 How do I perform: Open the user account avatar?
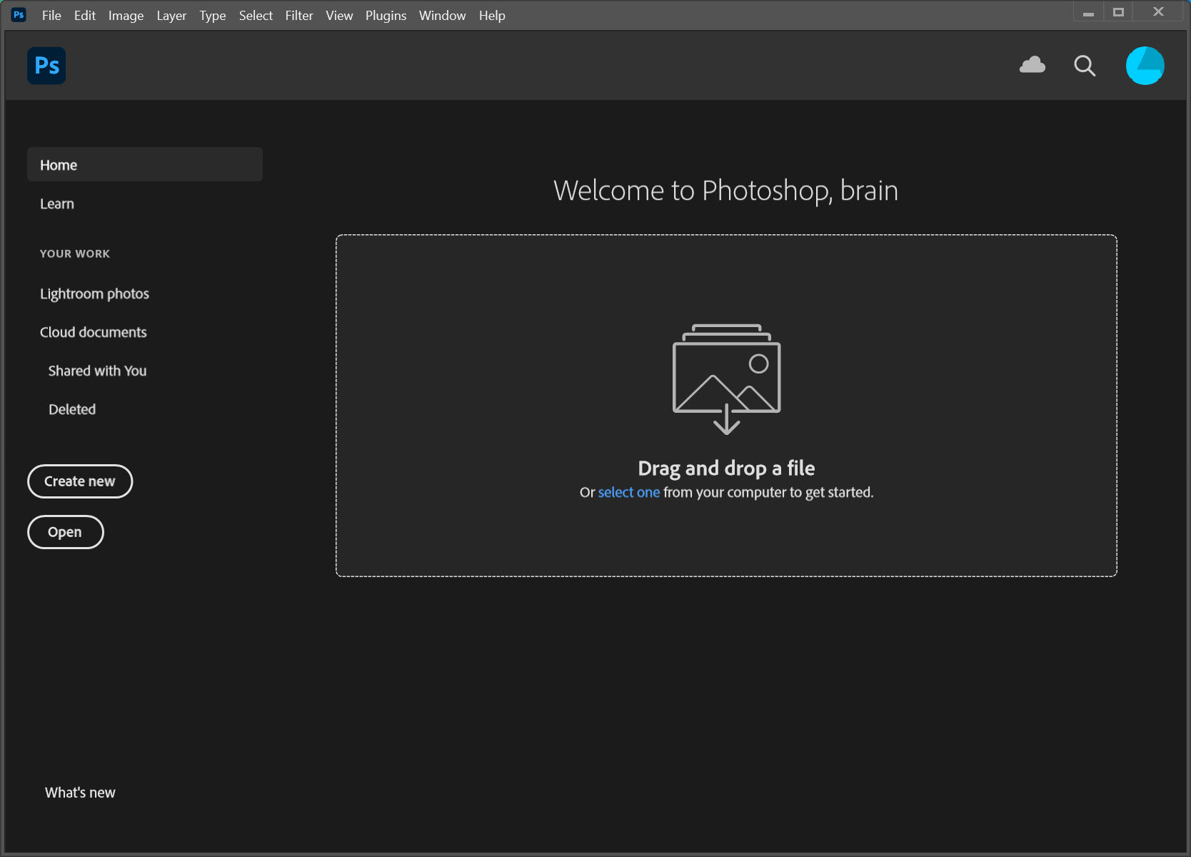tap(1145, 66)
